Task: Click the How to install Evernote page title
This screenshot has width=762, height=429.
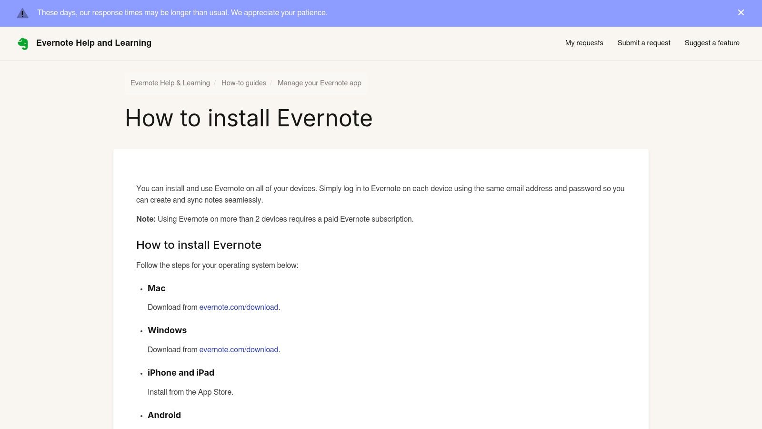Action: pyautogui.click(x=248, y=118)
